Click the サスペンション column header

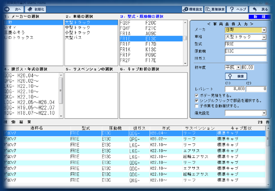click(x=200, y=128)
